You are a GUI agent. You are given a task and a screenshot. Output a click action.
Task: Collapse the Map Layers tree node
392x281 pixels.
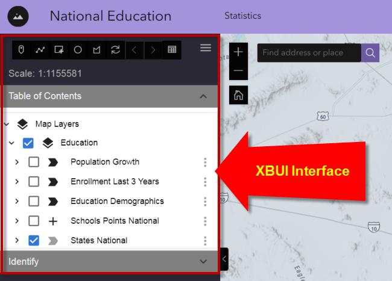[7, 124]
